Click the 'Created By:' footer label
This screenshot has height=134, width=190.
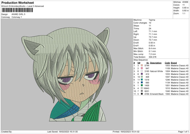[x=7, y=132]
